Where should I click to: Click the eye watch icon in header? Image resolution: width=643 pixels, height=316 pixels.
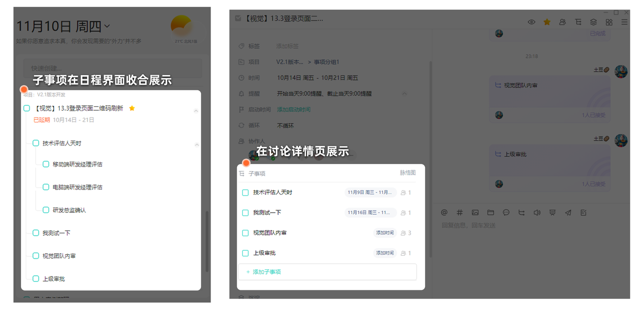pyautogui.click(x=531, y=22)
